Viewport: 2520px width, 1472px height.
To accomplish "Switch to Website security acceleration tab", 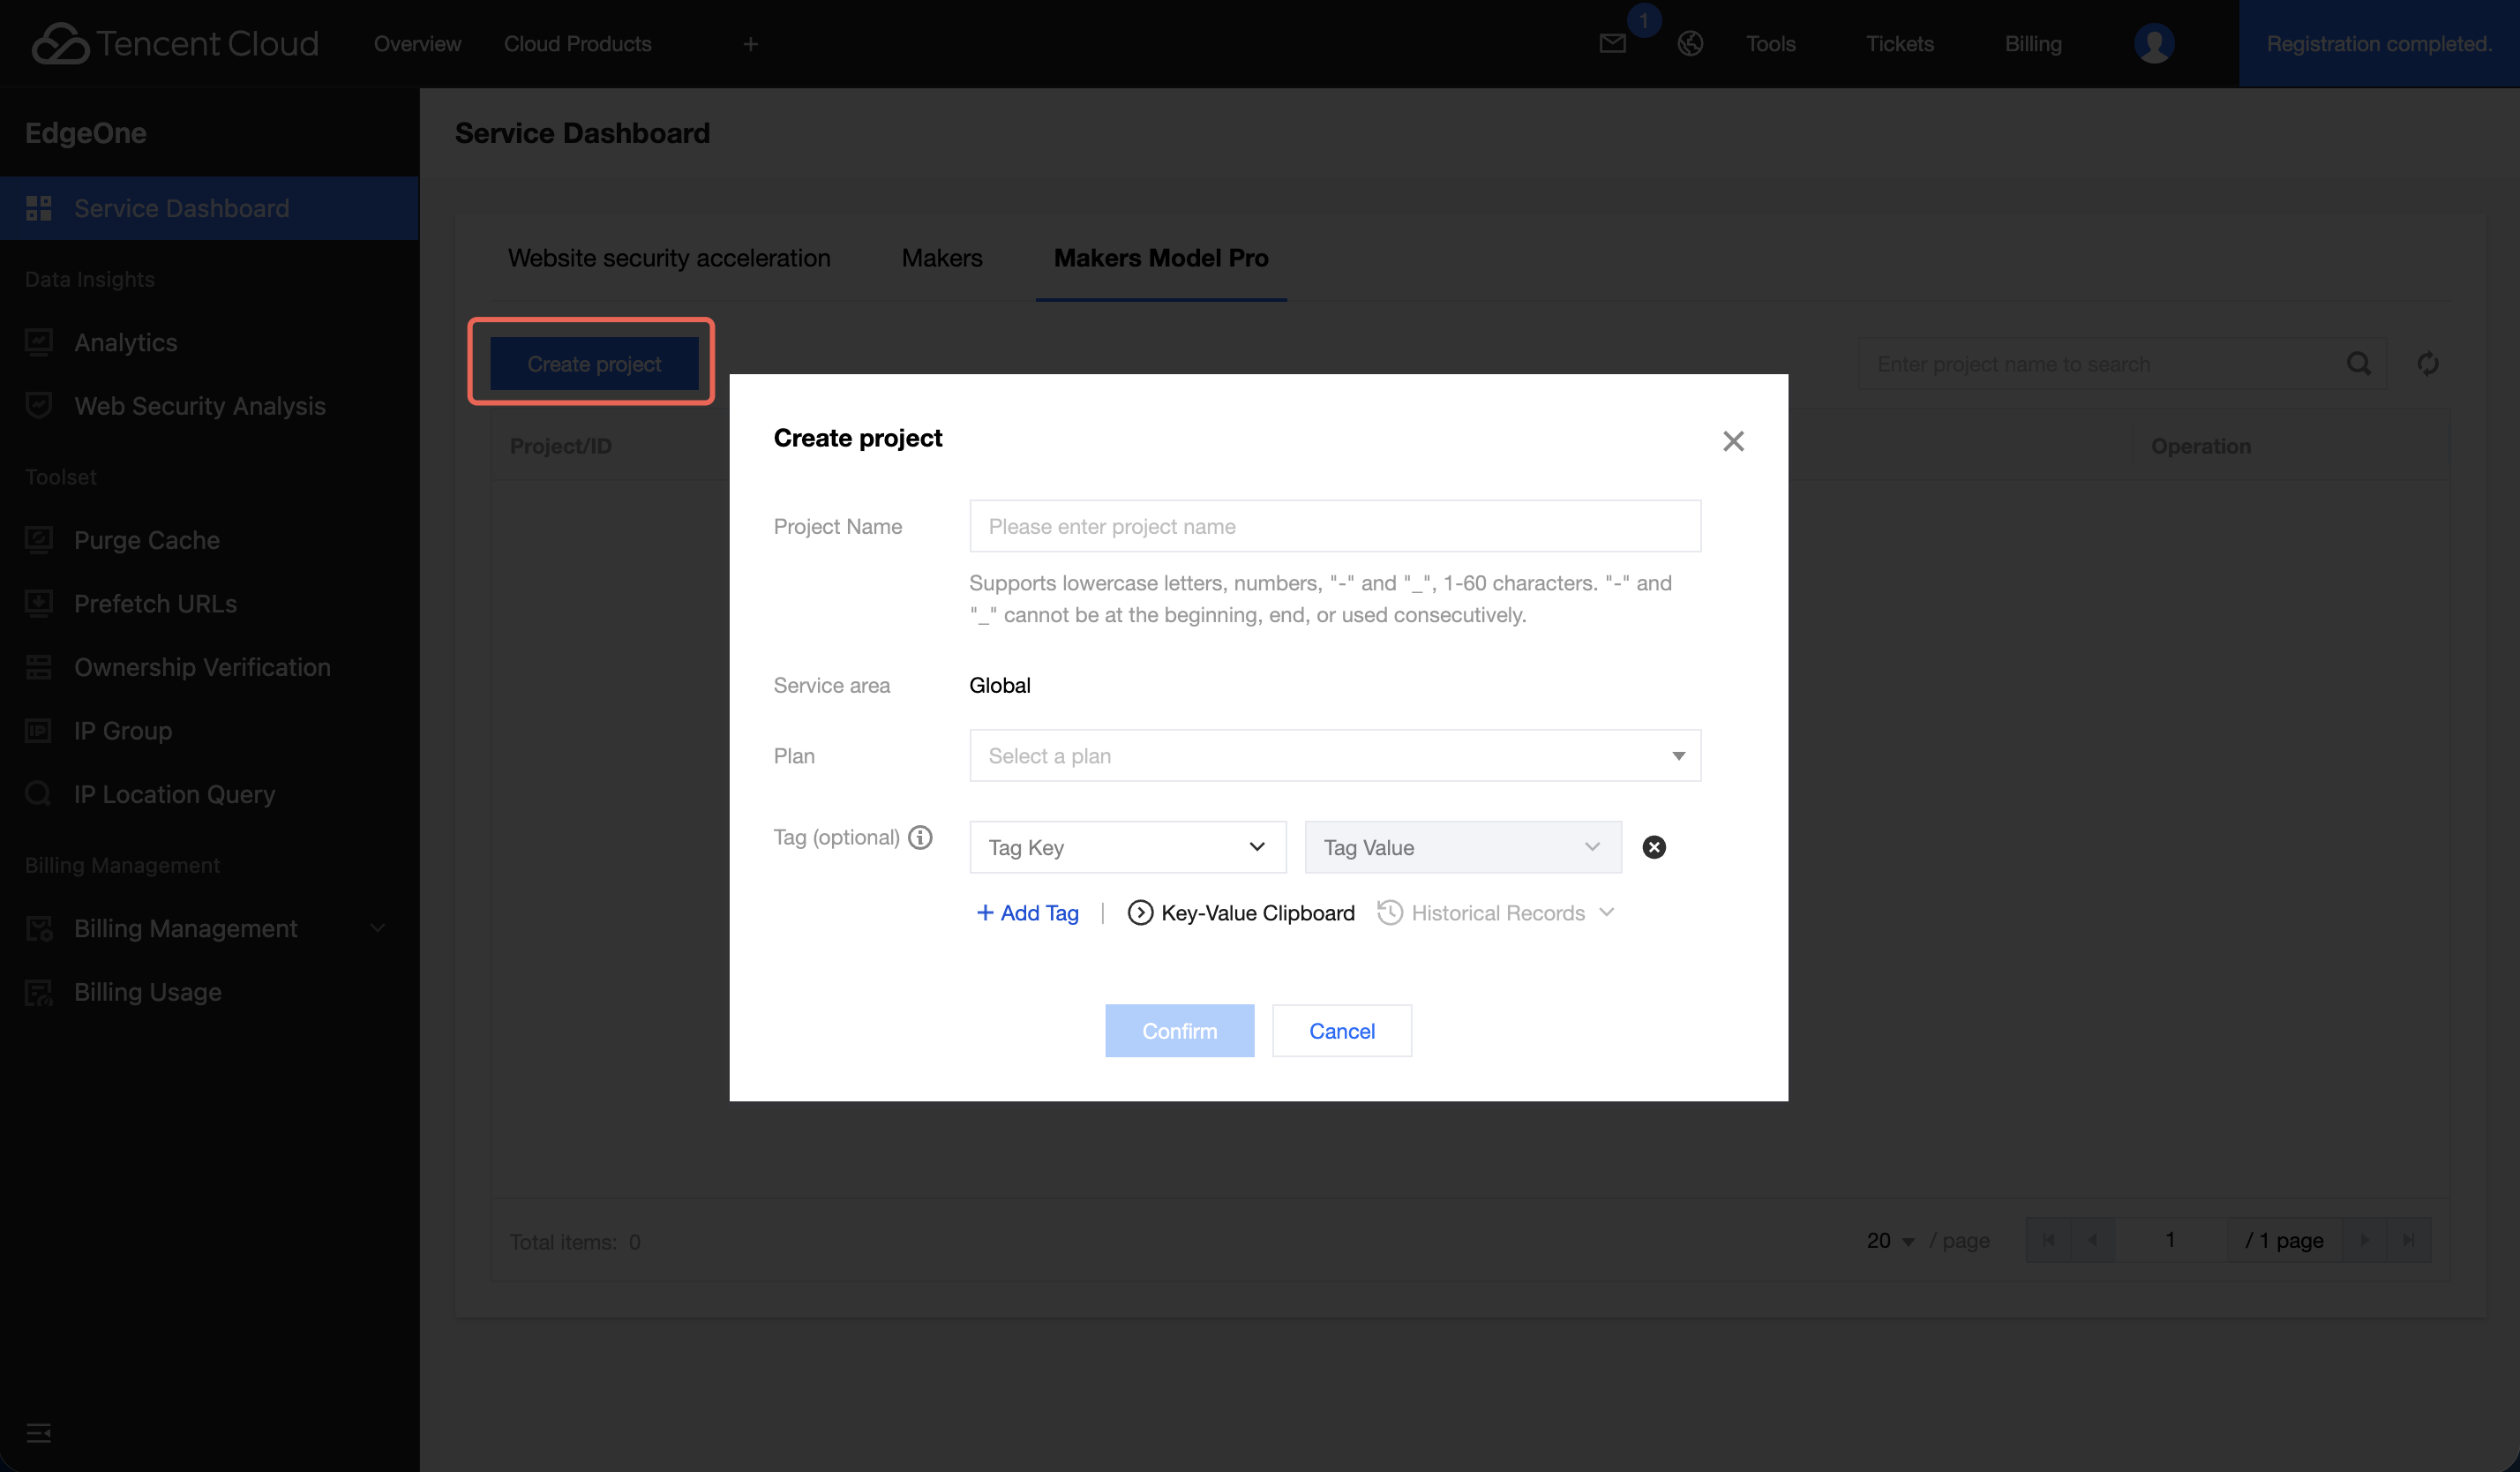I will (x=669, y=258).
